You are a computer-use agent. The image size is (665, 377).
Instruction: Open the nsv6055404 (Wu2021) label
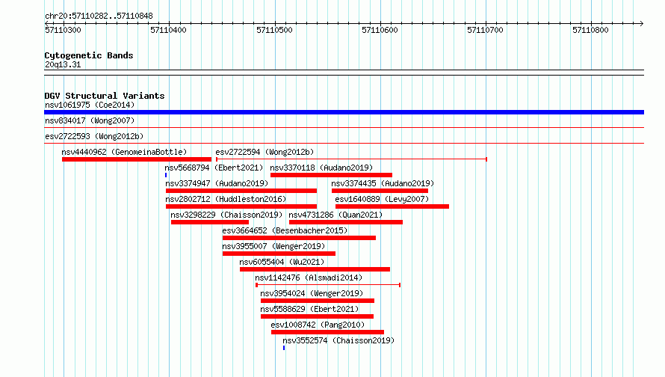point(282,262)
